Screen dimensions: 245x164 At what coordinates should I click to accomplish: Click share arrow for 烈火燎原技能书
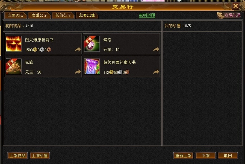[78, 49]
